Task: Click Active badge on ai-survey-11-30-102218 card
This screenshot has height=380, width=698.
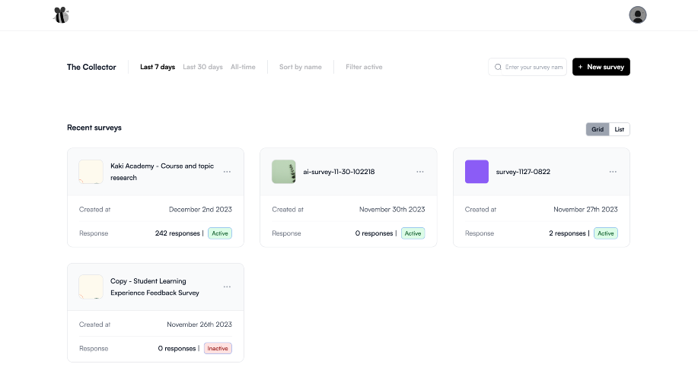Action: click(413, 233)
